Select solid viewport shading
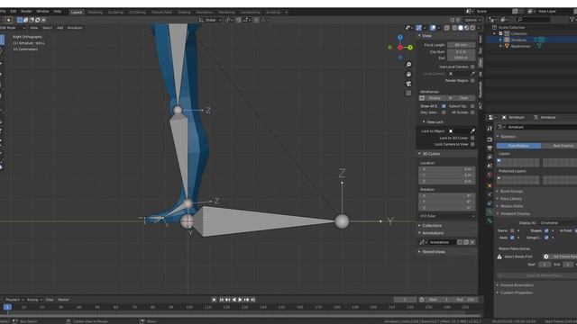 (461, 28)
